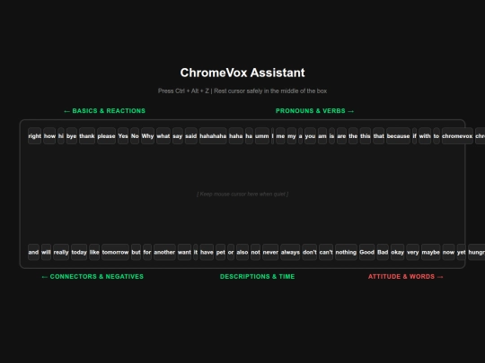
Task: Click the 'Yes' word button
Action: point(123,136)
